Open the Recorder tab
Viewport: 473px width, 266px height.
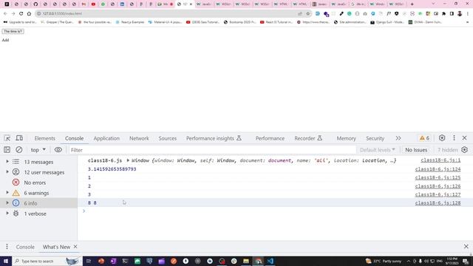(x=308, y=138)
